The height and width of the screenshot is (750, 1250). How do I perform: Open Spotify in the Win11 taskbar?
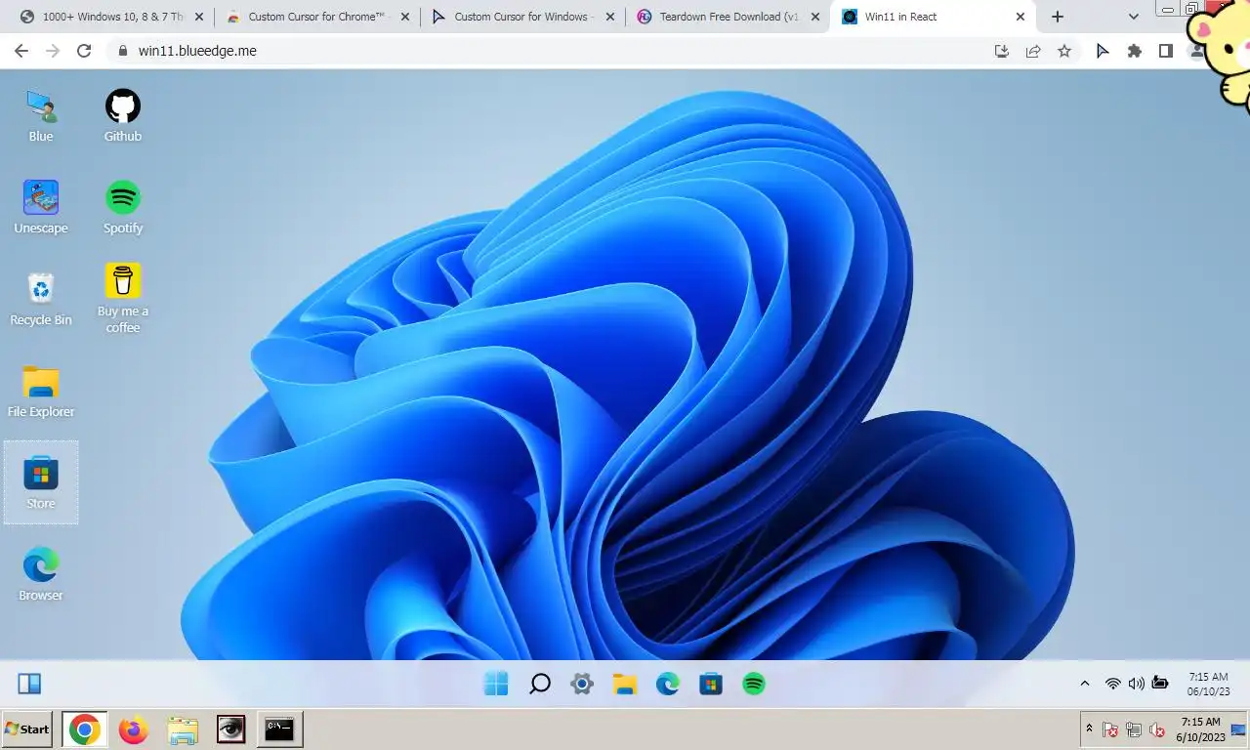(x=754, y=684)
